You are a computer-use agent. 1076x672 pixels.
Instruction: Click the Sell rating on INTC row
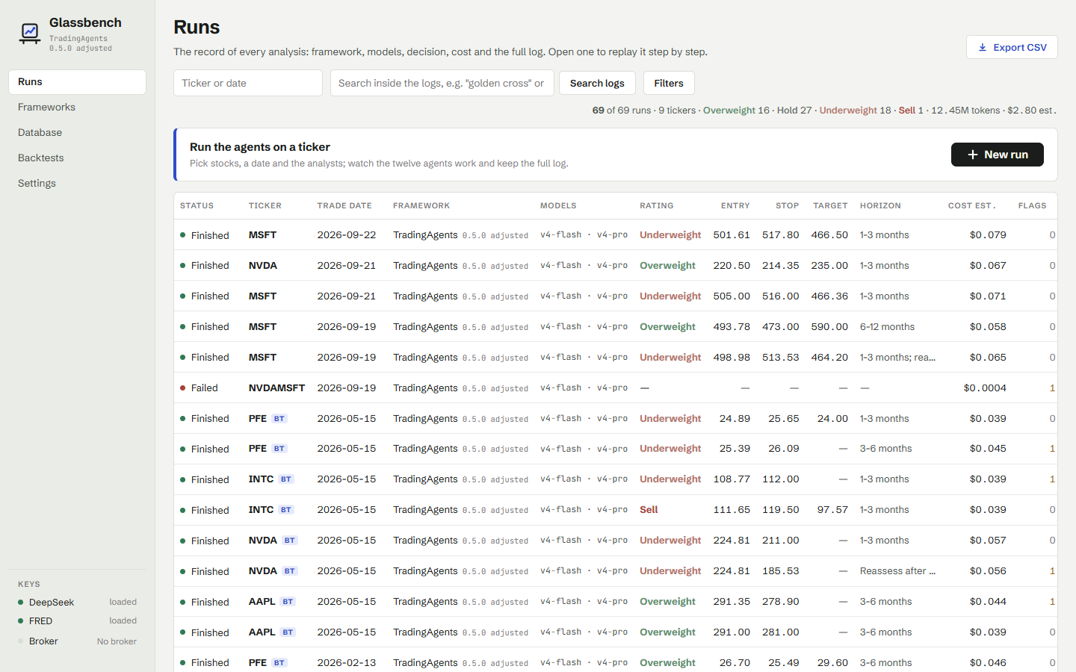click(649, 510)
